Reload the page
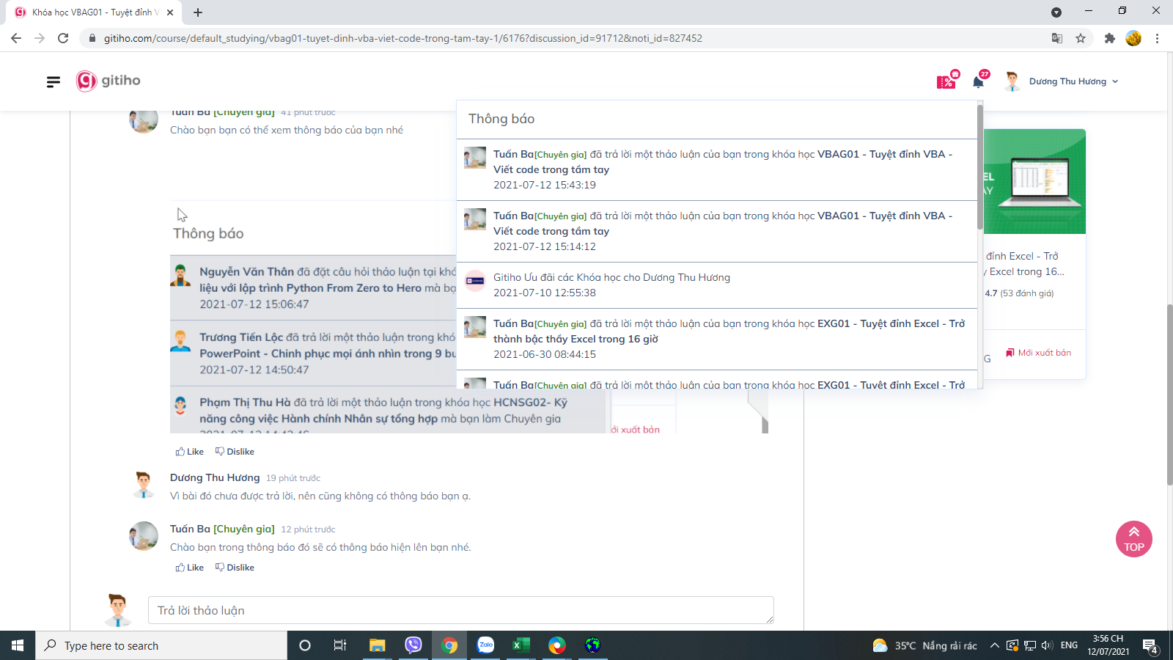 63,38
